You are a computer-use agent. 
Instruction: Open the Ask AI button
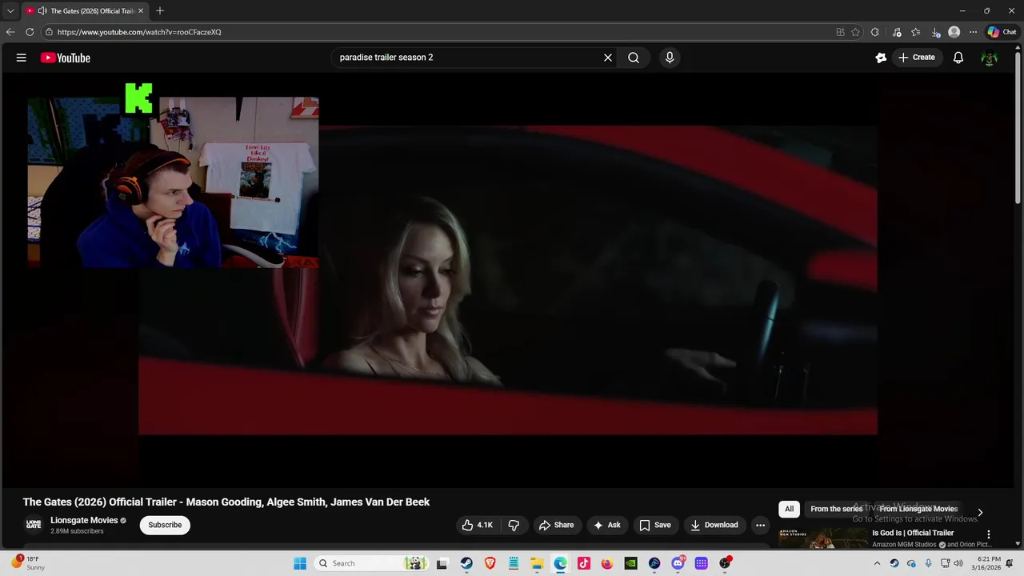click(x=606, y=525)
